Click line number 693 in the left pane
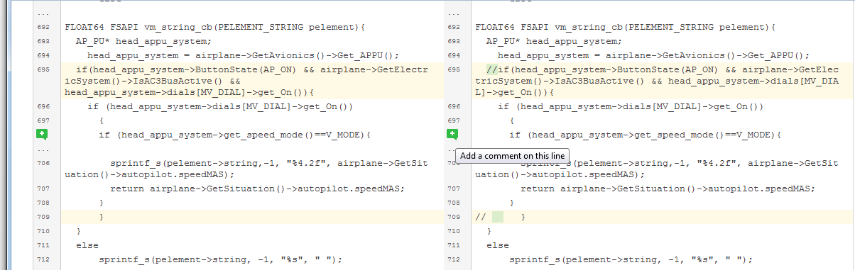Viewport: 855px width, 270px height. point(43,41)
